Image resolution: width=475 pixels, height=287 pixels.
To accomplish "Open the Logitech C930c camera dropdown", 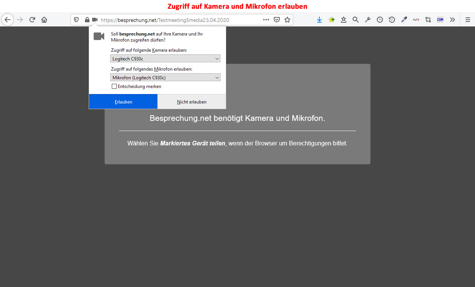I will [165, 59].
